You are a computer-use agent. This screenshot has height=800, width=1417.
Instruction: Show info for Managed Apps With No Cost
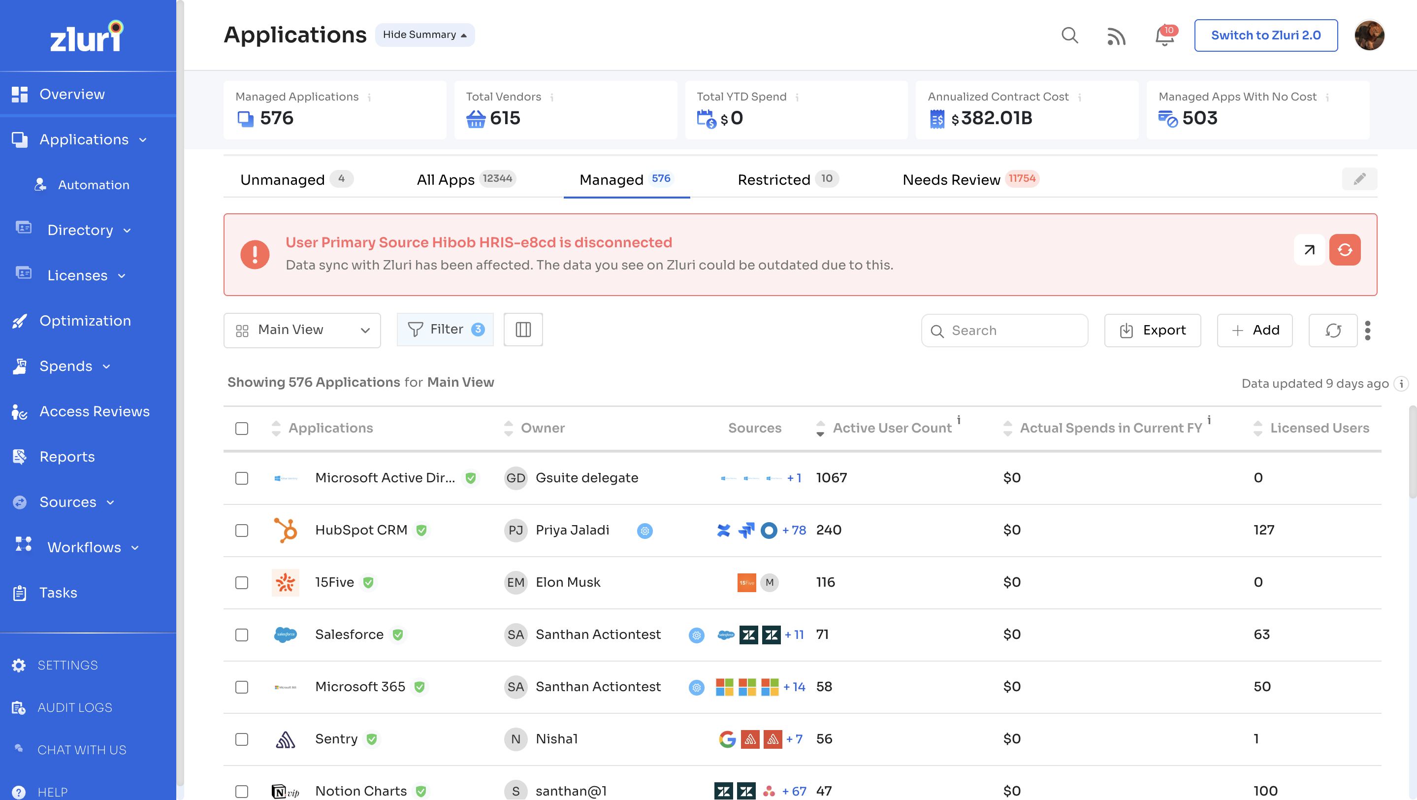tap(1327, 97)
